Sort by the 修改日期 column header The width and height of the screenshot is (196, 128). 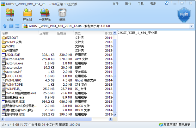pyautogui.click(x=108, y=33)
